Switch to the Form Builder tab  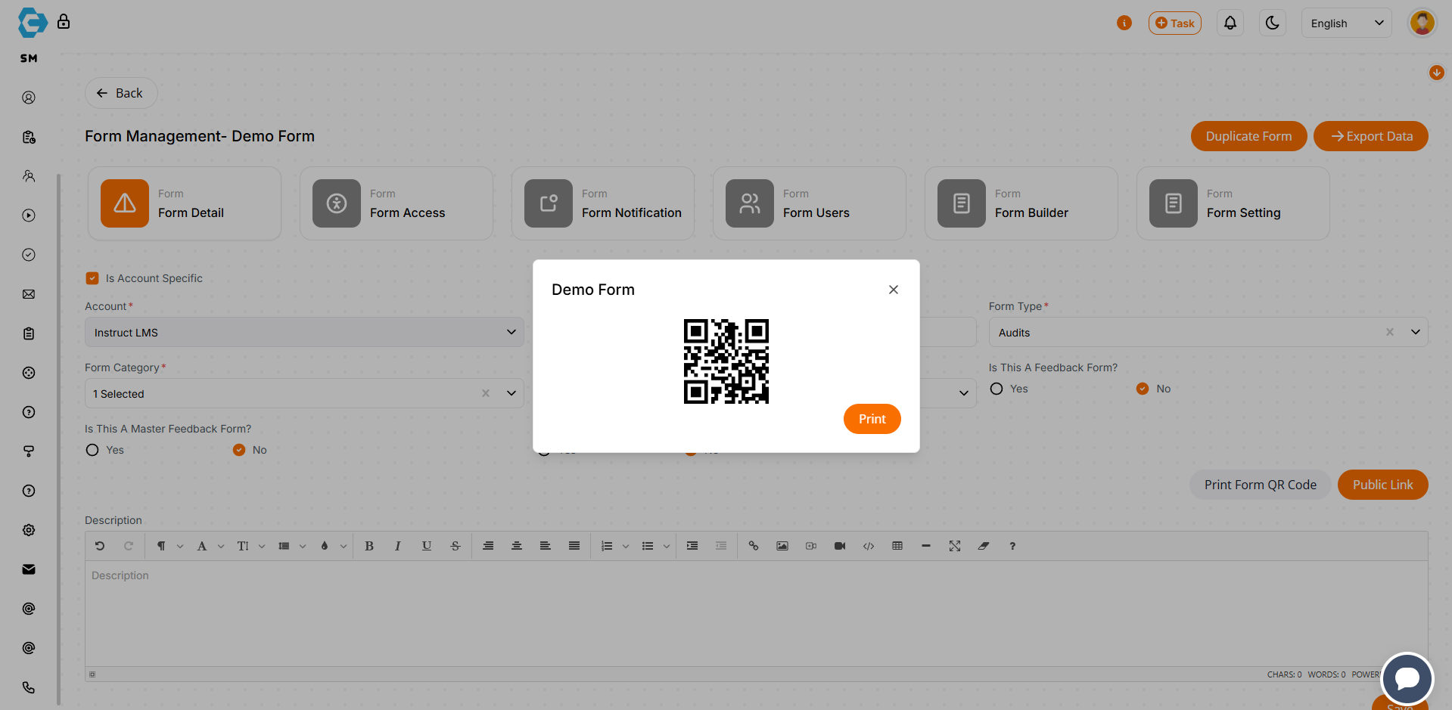[x=1021, y=204]
